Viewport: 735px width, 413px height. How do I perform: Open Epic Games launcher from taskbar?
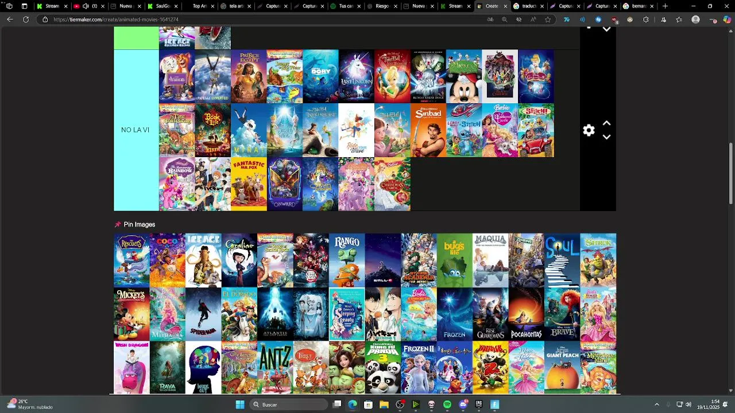point(479,404)
